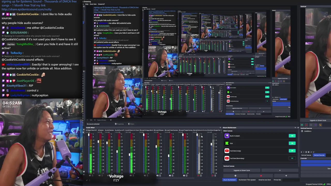Select the Vertical Sources tab
Screen dimensions: 331x186
[319, 155]
